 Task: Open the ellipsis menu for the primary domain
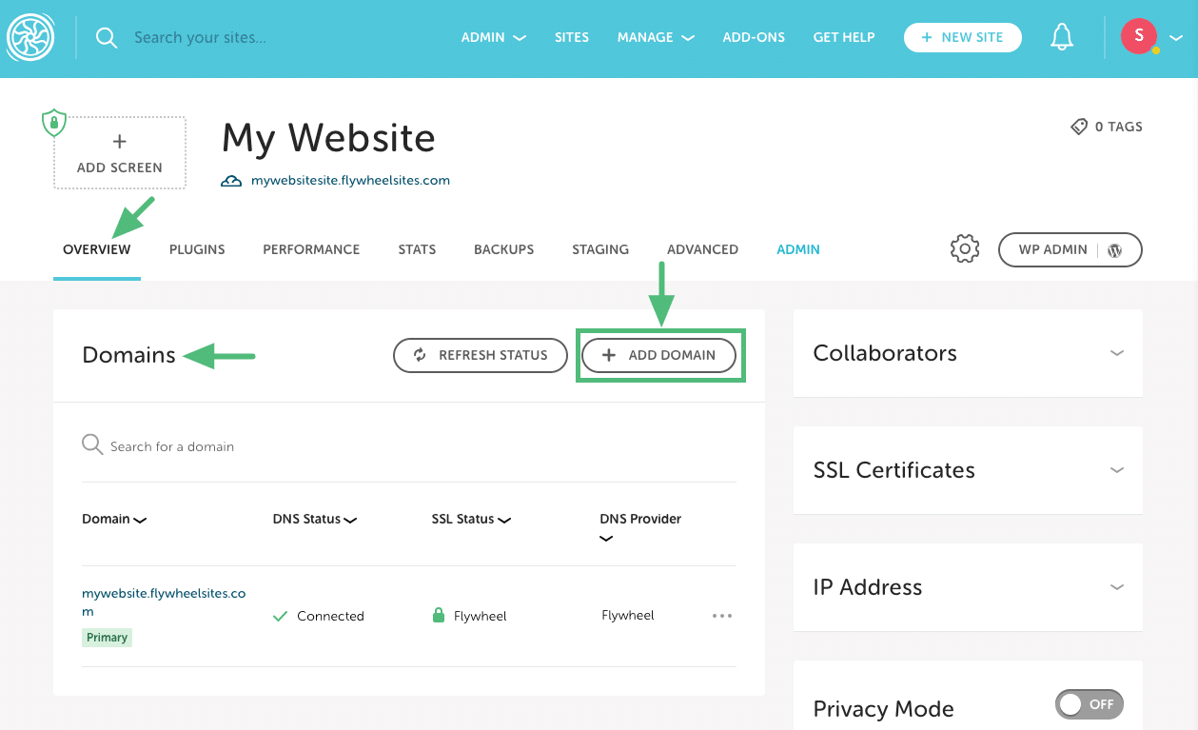(x=721, y=616)
